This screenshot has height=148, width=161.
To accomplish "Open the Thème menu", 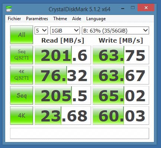I will coord(60,19).
